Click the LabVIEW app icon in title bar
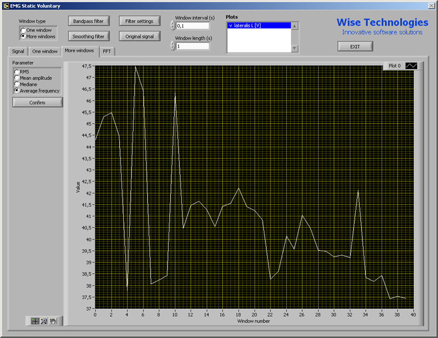This screenshot has width=438, height=338. pos(6,6)
